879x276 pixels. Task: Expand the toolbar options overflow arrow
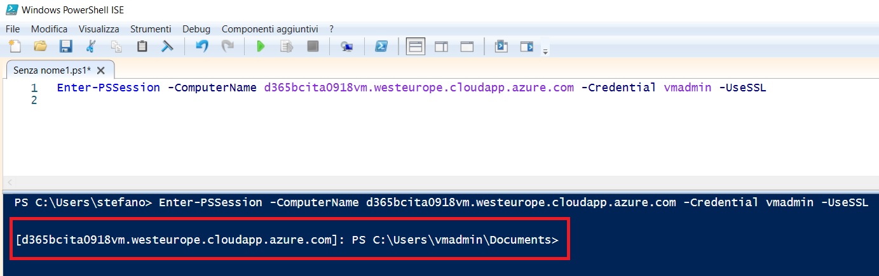(x=545, y=52)
